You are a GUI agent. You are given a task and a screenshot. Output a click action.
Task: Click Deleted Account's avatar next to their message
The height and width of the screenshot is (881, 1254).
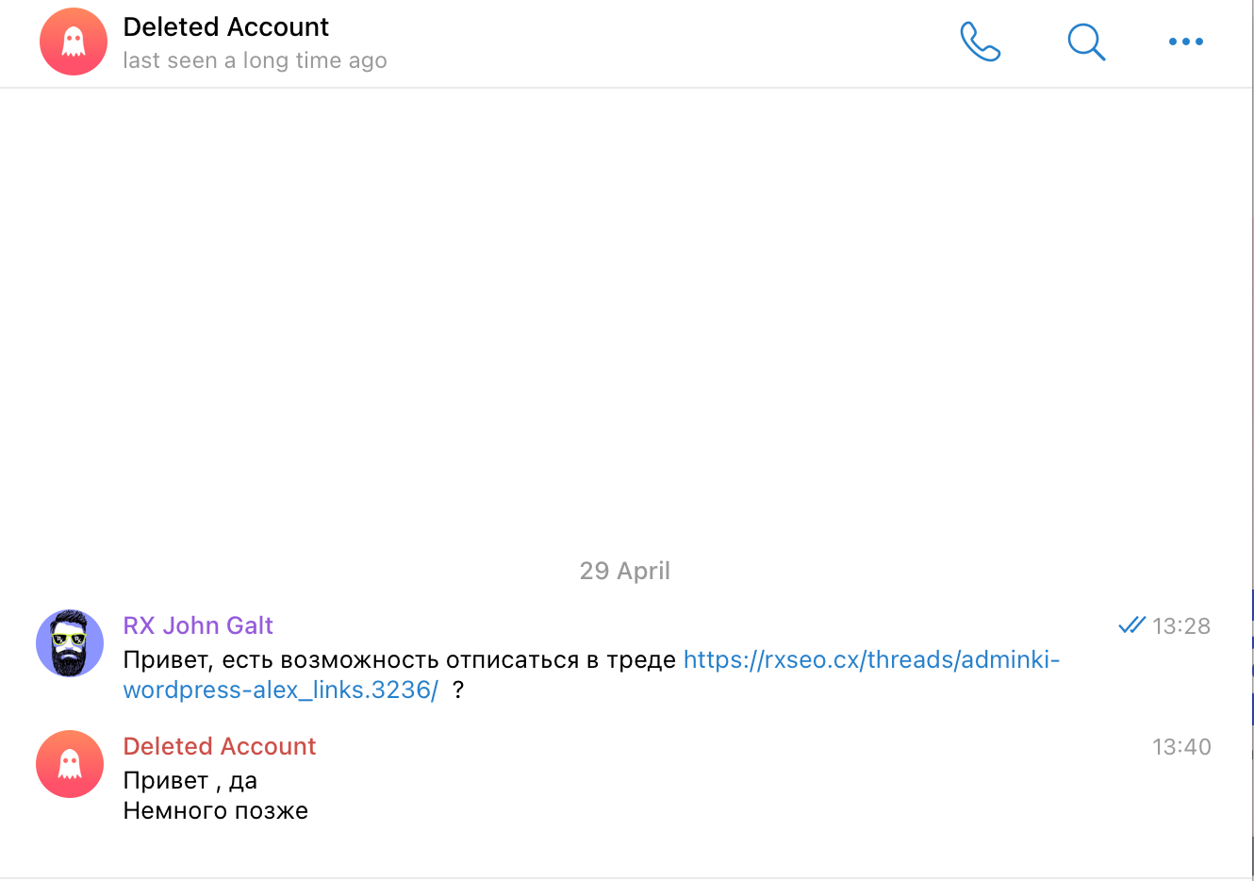click(69, 763)
